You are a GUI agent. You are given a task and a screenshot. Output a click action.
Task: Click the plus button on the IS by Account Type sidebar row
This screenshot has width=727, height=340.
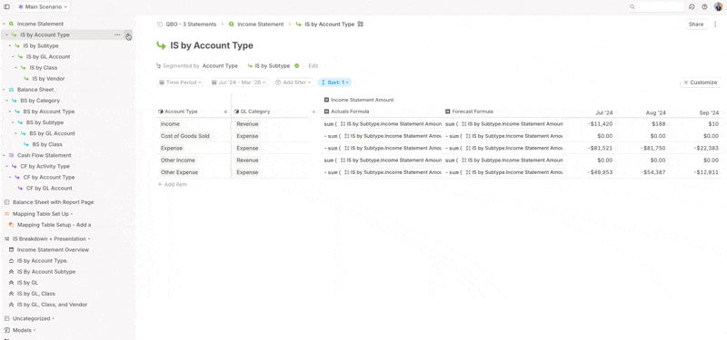128,34
